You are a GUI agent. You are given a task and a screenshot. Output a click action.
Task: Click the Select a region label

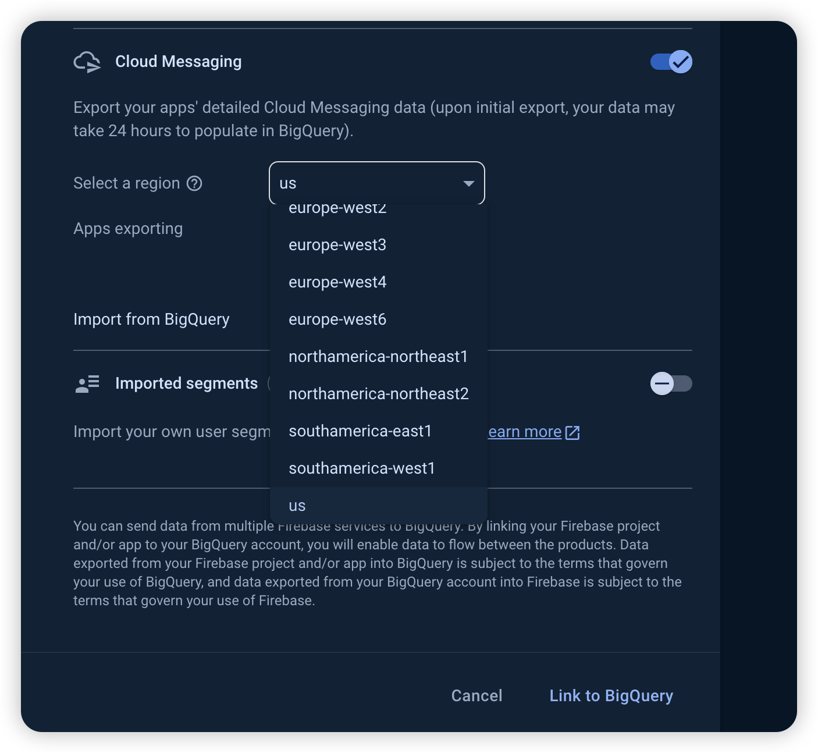click(127, 183)
